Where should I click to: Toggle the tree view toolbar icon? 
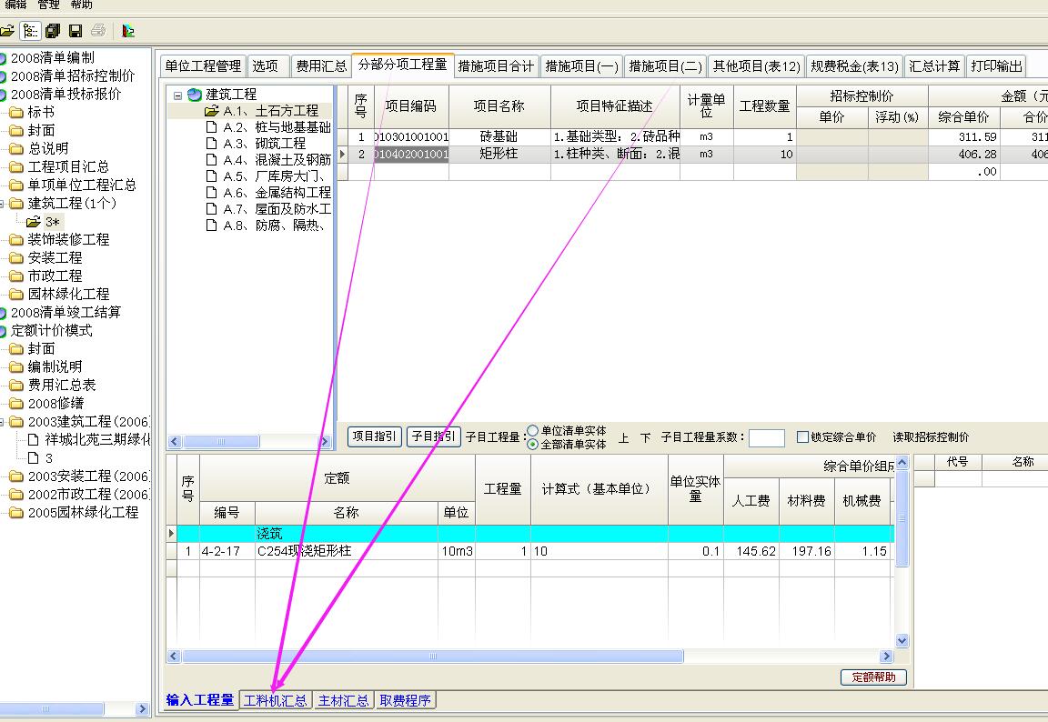coord(30,31)
